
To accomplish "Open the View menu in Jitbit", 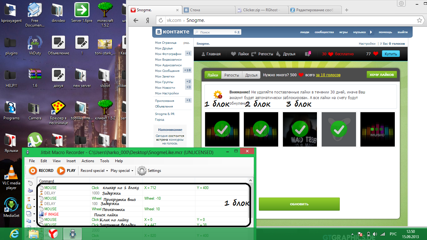I will click(57, 161).
